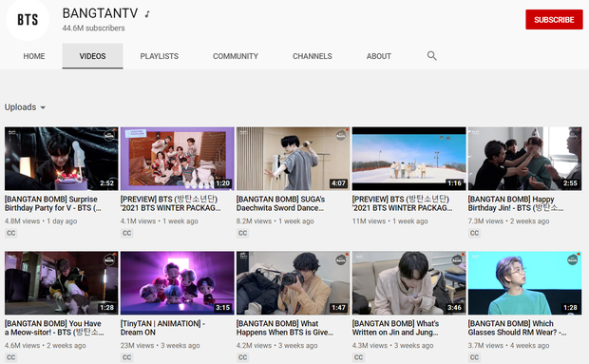
Task: Click '4.8M views • 1 day ago' text
Action: (41, 221)
